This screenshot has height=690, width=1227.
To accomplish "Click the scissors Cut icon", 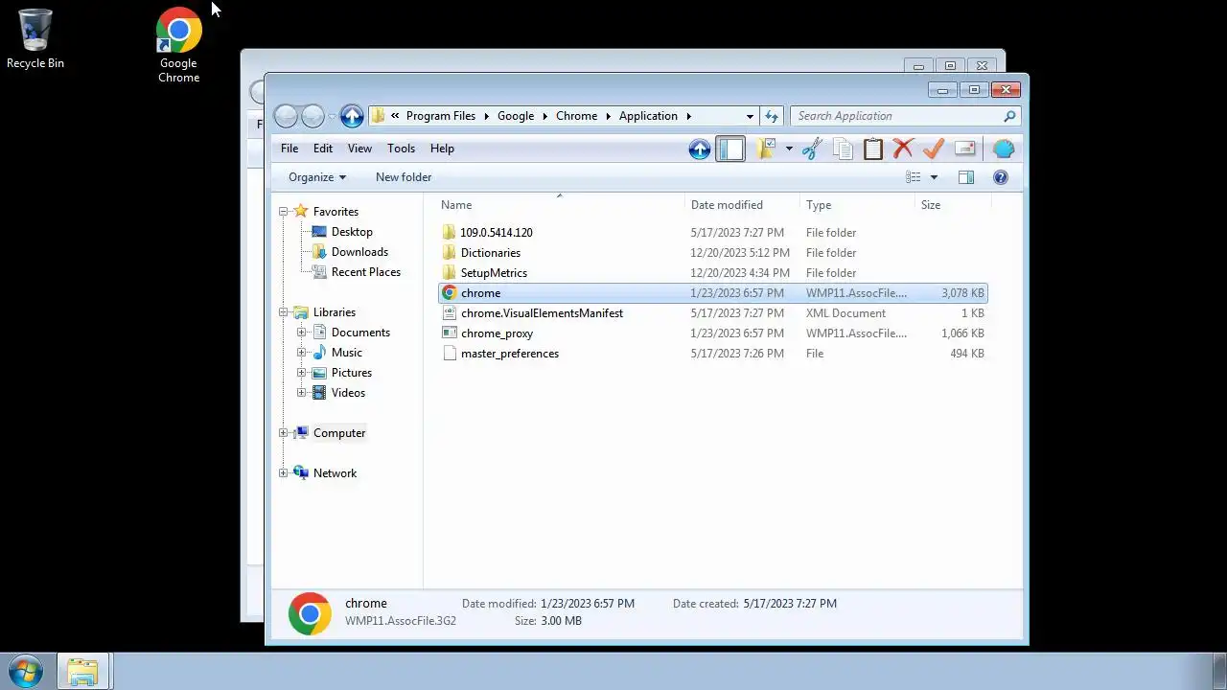I will point(813,149).
